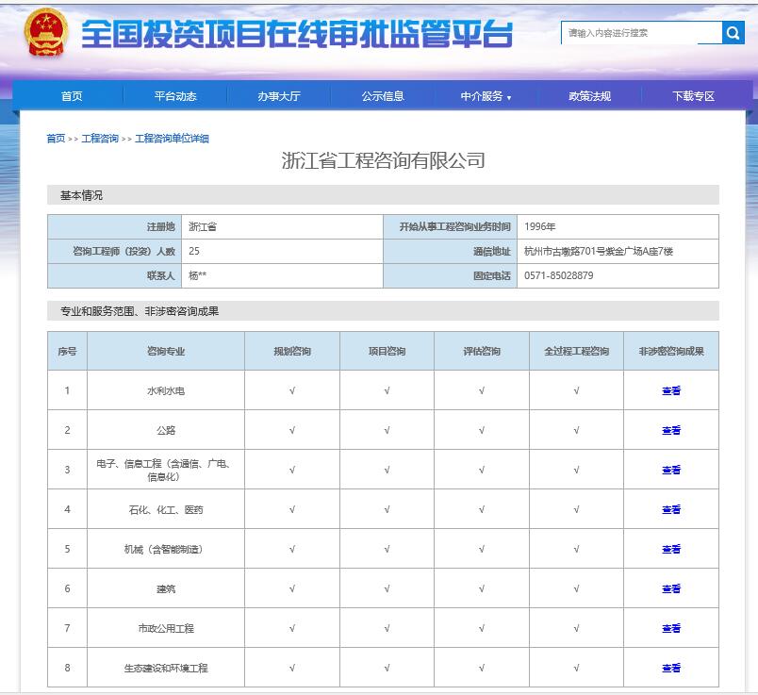Viewport: 758px width, 695px height.
Task: View 查看 link for 水利水电 row
Action: pyautogui.click(x=671, y=391)
